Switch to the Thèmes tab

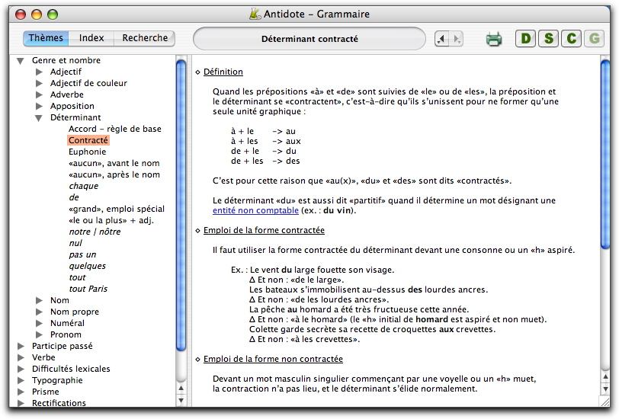(x=46, y=38)
